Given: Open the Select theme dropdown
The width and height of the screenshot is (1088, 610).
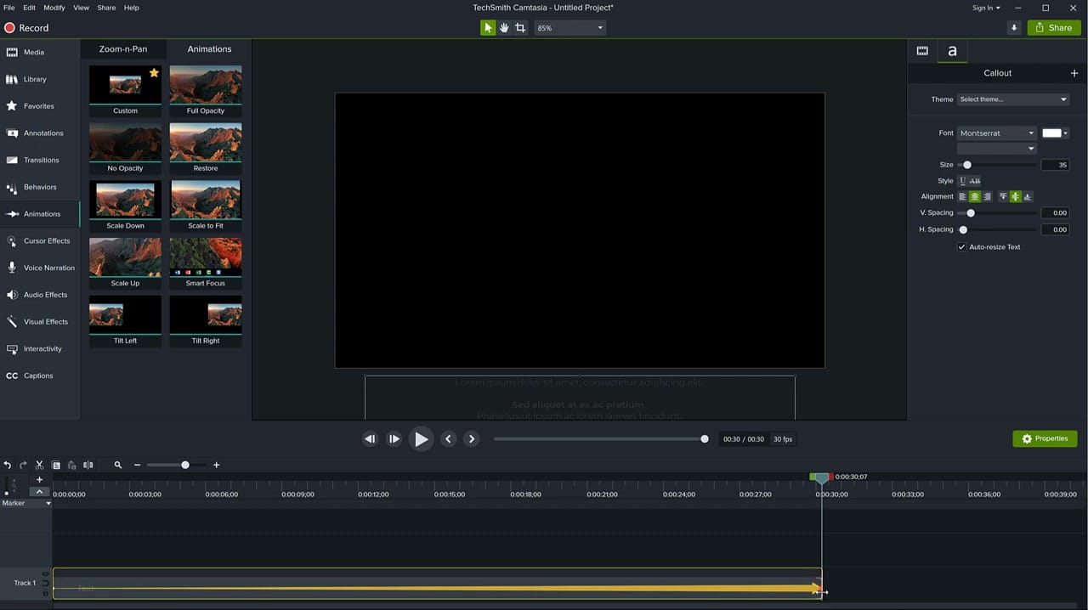Looking at the screenshot, I should tap(1011, 99).
